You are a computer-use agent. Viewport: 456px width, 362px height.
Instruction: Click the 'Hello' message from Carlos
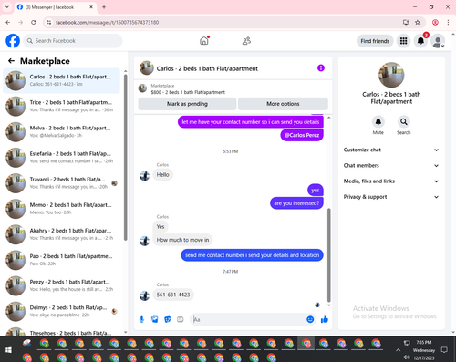pos(162,175)
